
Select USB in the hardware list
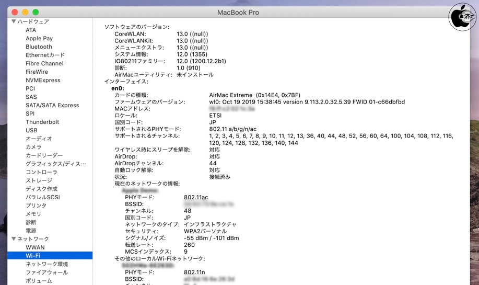31,130
